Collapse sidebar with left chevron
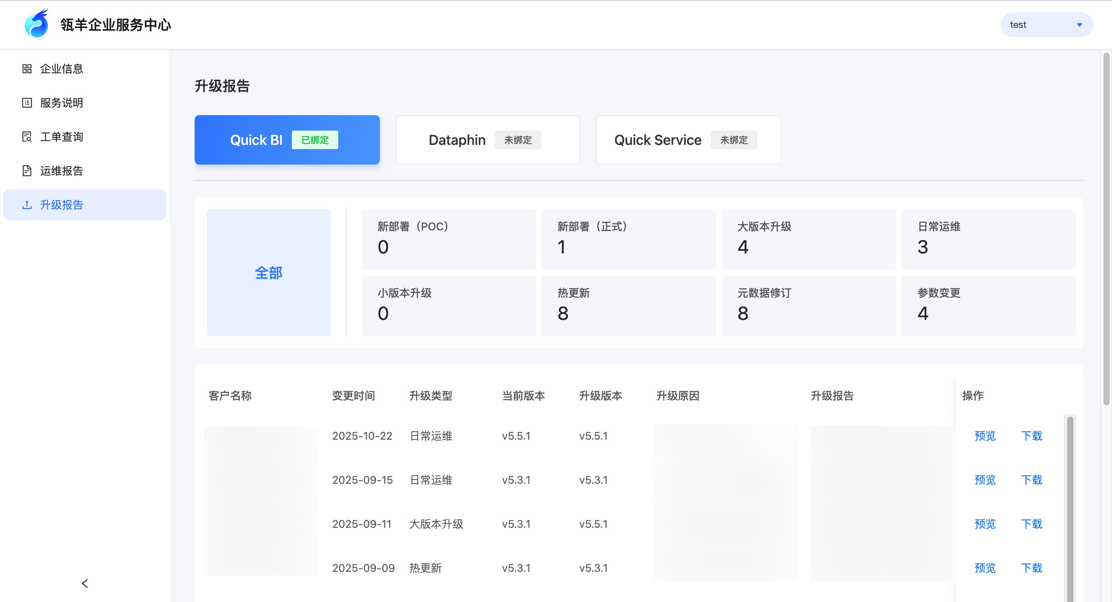1112x602 pixels. click(x=85, y=583)
